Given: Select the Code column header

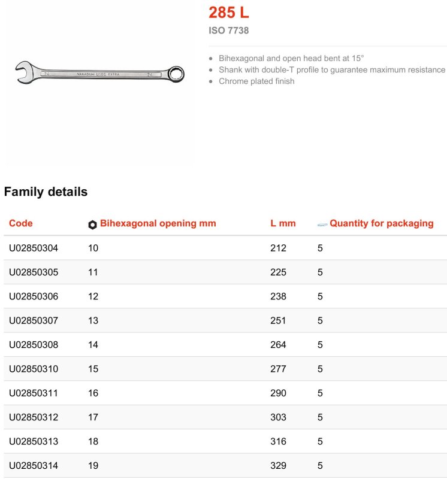Looking at the screenshot, I should pos(21,223).
